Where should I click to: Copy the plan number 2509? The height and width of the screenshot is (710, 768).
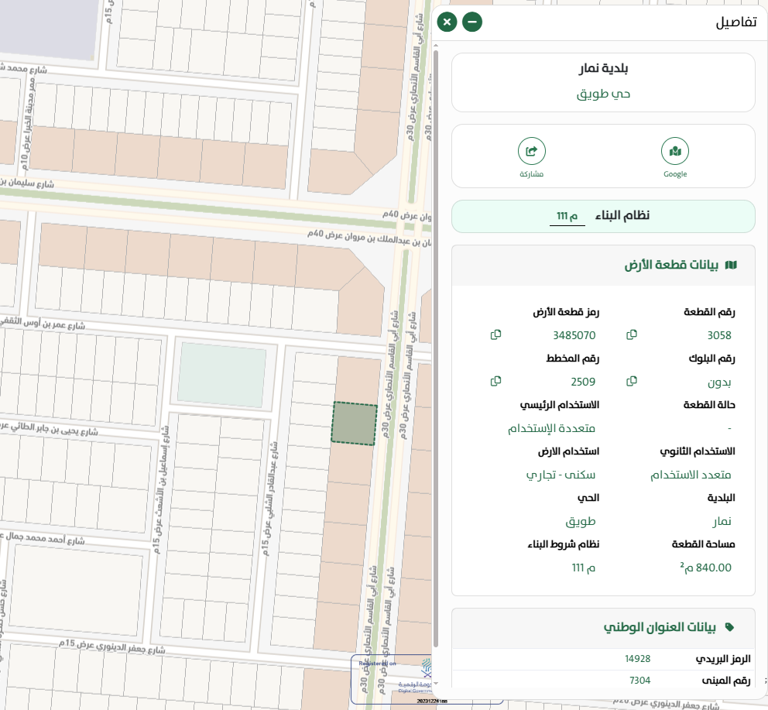[495, 381]
